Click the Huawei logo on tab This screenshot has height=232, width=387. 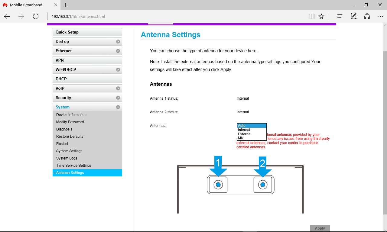point(5,5)
